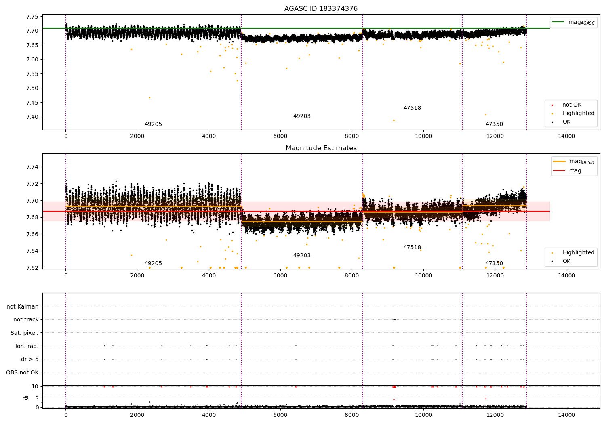Click obsid label 47350 in the top panel
The width and height of the screenshot is (606, 424).
pos(494,124)
